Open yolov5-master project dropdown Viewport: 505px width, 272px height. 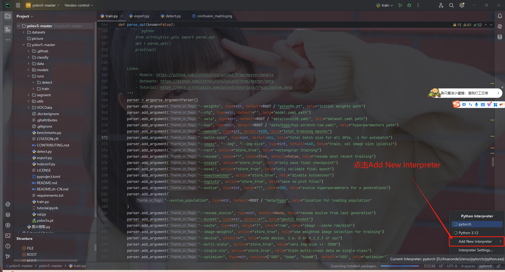click(43, 5)
